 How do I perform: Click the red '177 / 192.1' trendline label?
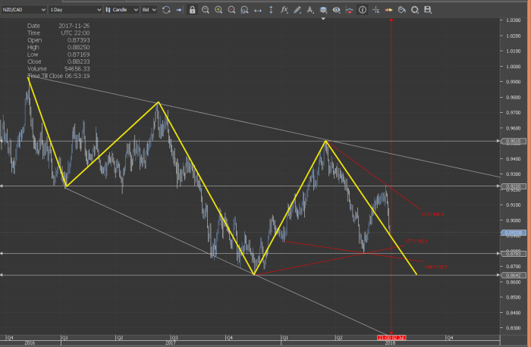pyautogui.click(x=416, y=241)
